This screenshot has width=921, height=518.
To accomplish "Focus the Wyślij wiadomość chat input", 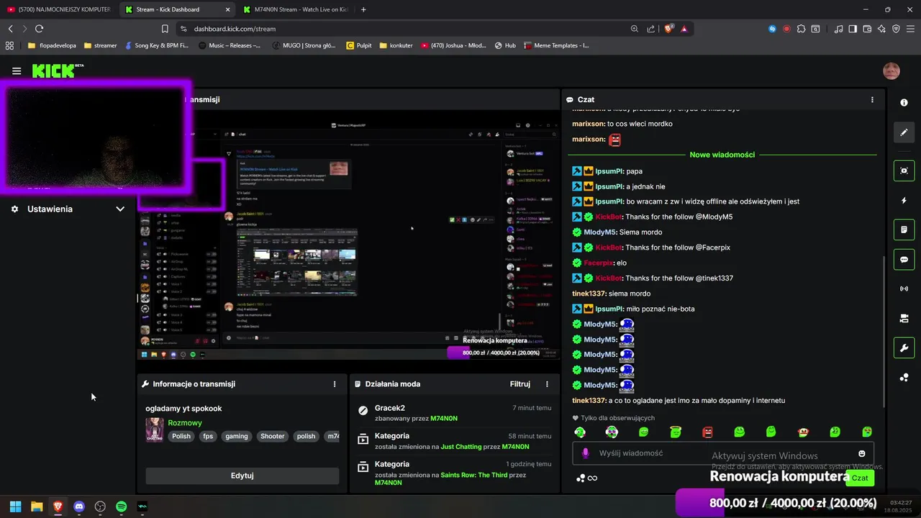I will (x=723, y=453).
